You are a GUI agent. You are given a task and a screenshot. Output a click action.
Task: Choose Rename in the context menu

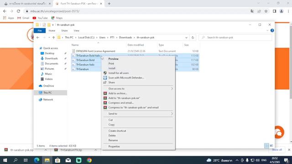[113, 140]
